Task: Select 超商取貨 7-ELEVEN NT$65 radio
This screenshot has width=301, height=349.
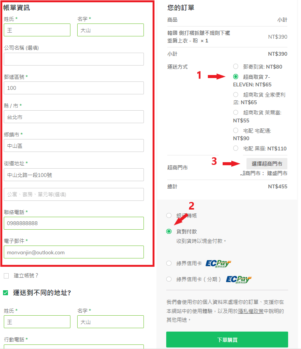Action: pos(235,77)
